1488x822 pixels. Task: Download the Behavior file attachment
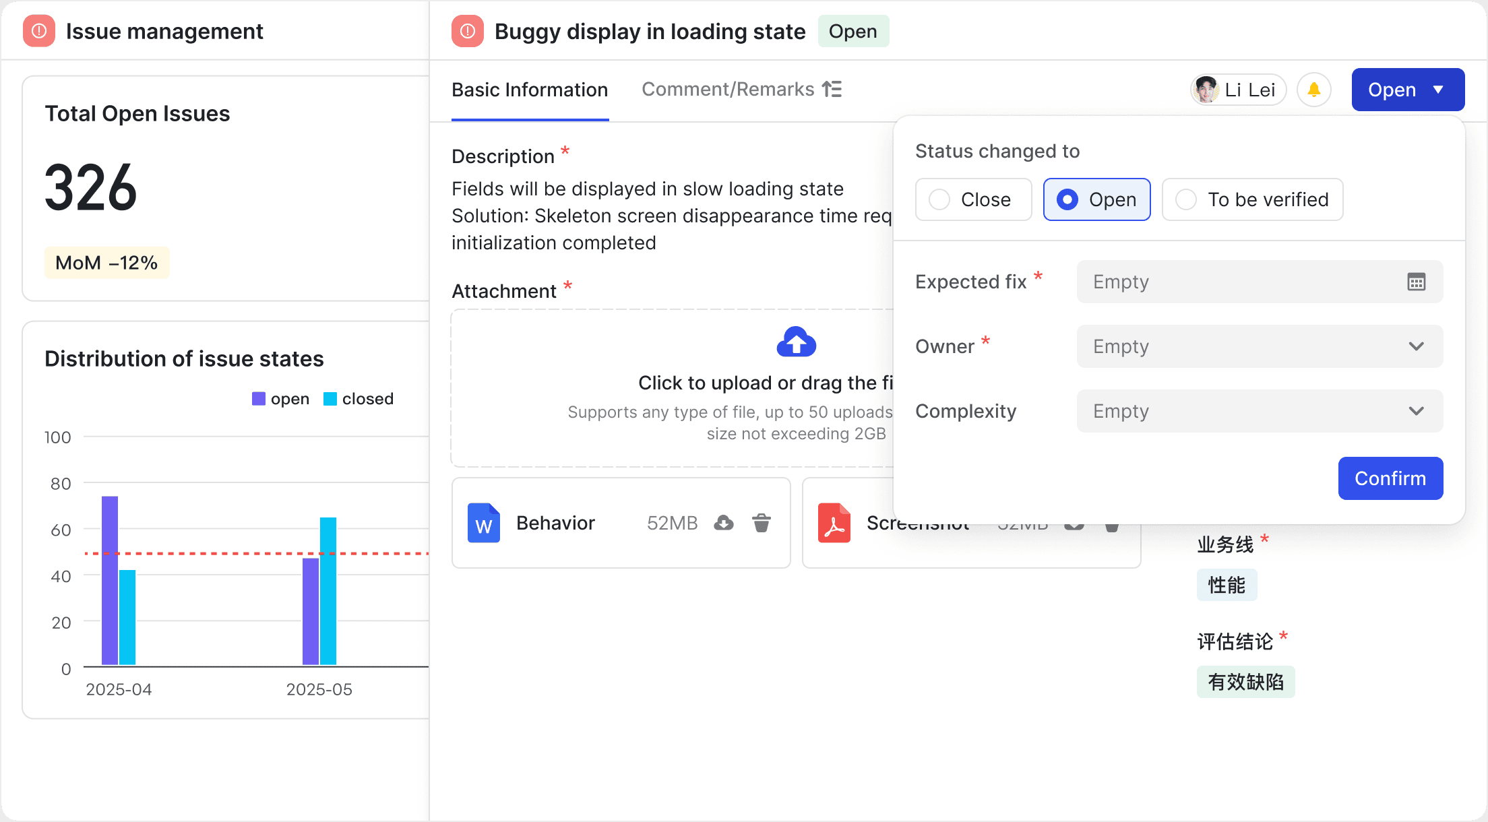tap(724, 523)
